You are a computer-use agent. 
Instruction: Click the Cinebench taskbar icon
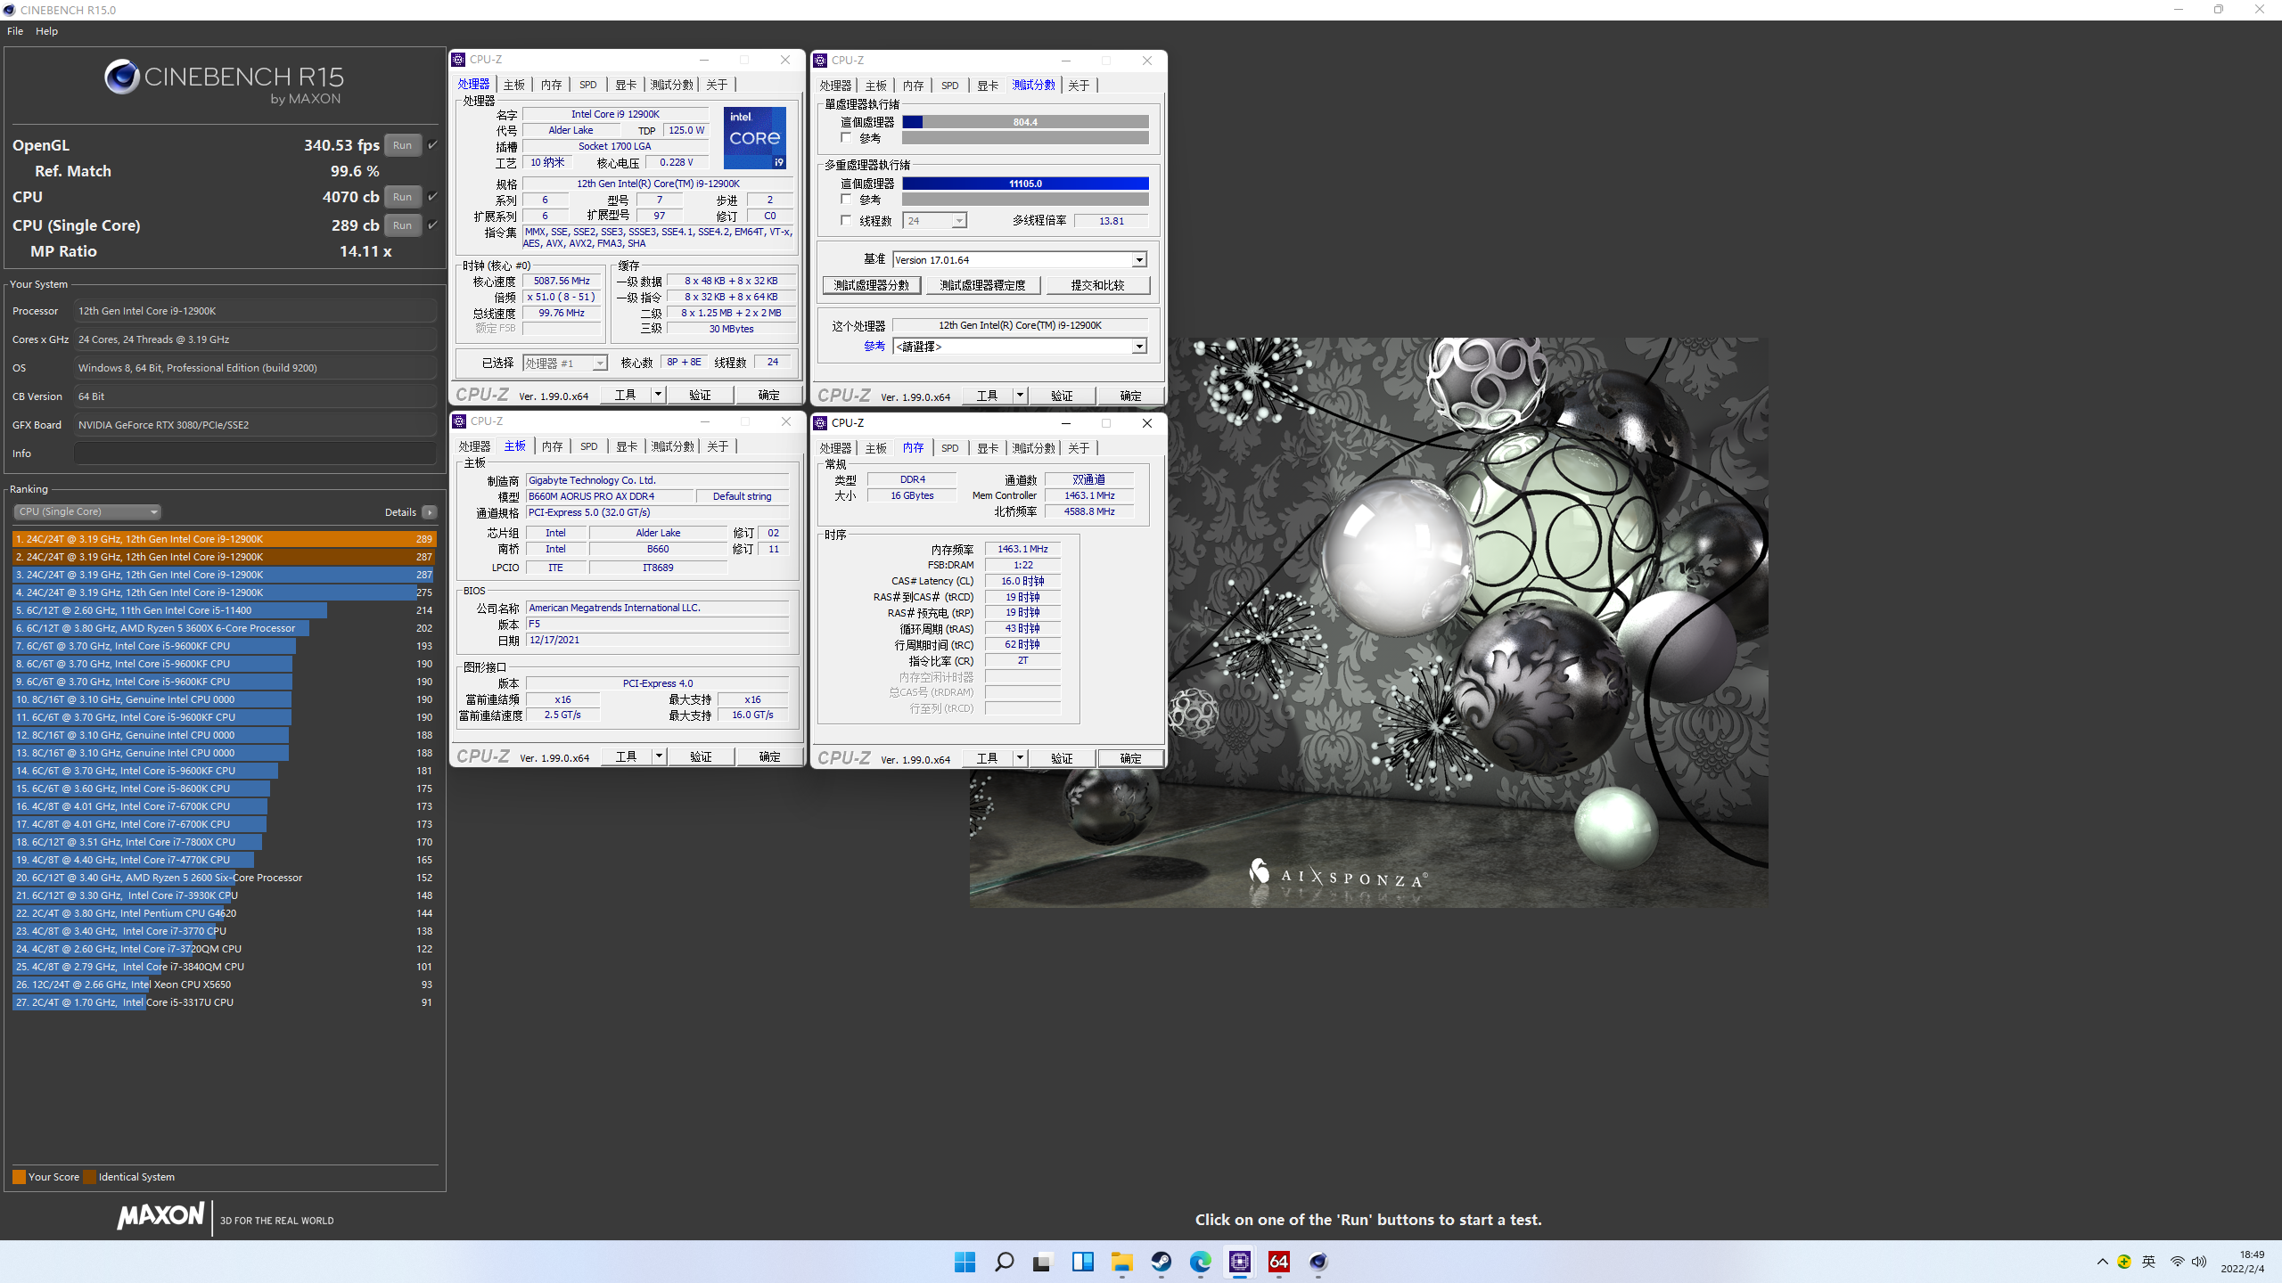click(1317, 1262)
